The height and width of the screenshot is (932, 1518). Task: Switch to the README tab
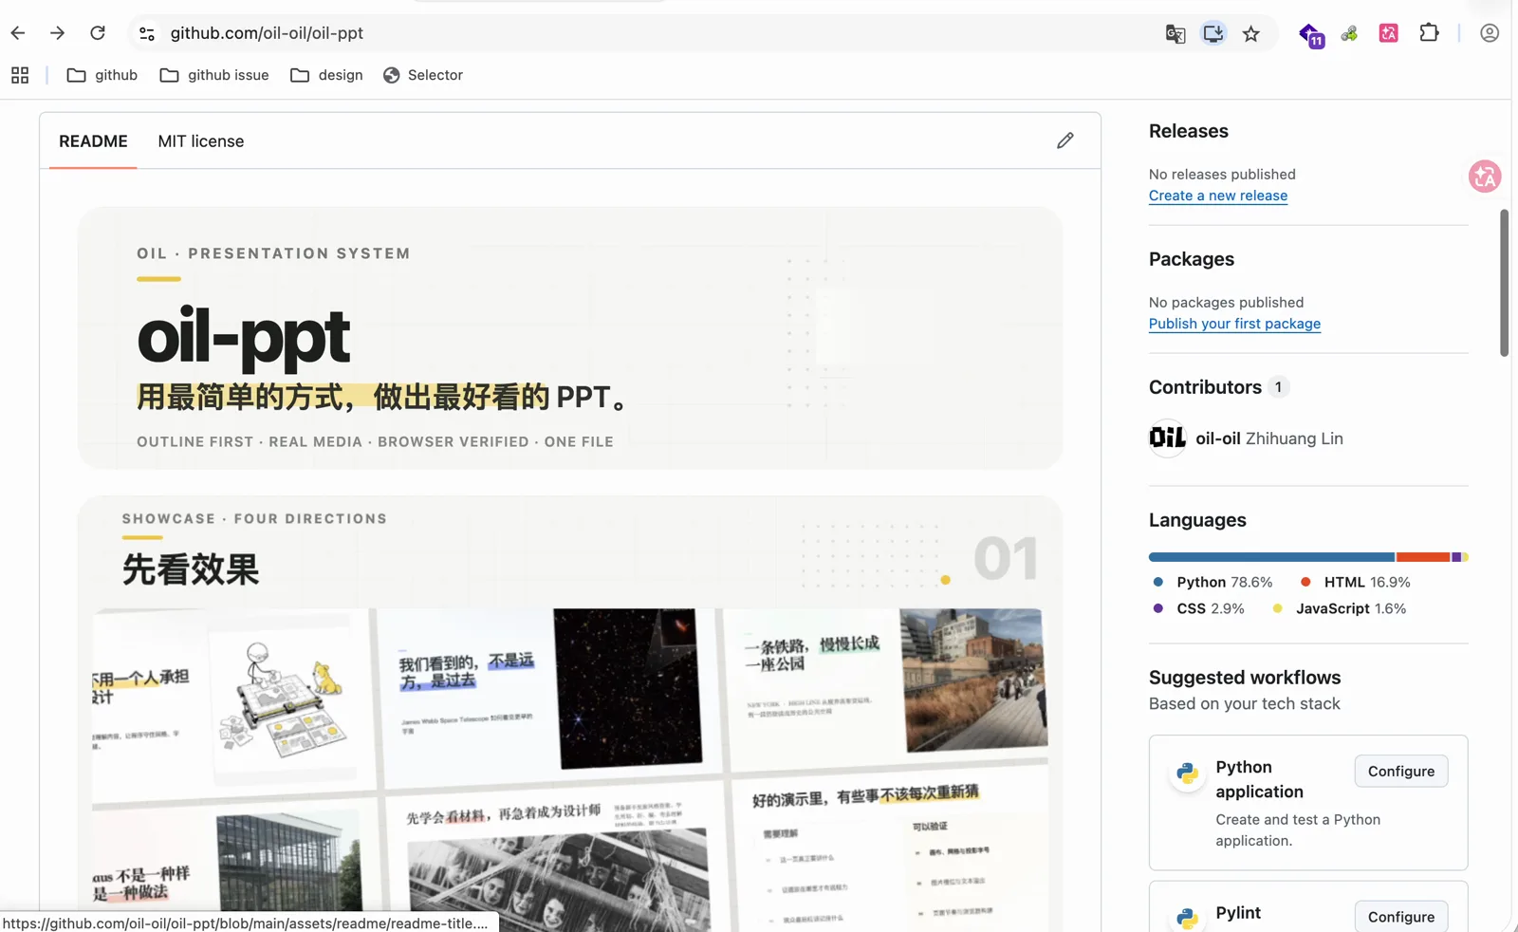(x=93, y=141)
